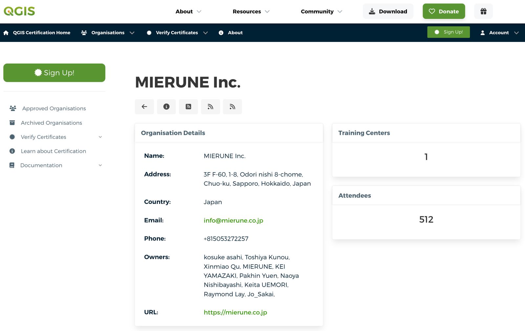Expand Verify Certificates in the left sidebar
The width and height of the screenshot is (525, 331).
click(x=56, y=137)
